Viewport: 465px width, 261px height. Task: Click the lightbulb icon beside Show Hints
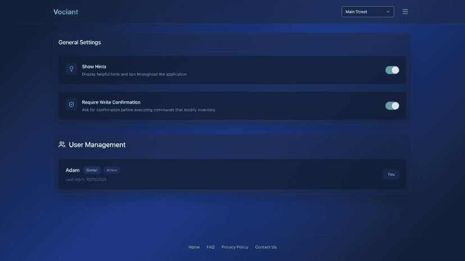pyautogui.click(x=71, y=69)
